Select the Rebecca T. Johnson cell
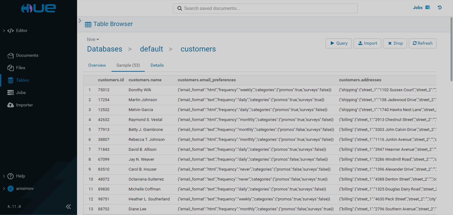The image size is (453, 215). 147,140
